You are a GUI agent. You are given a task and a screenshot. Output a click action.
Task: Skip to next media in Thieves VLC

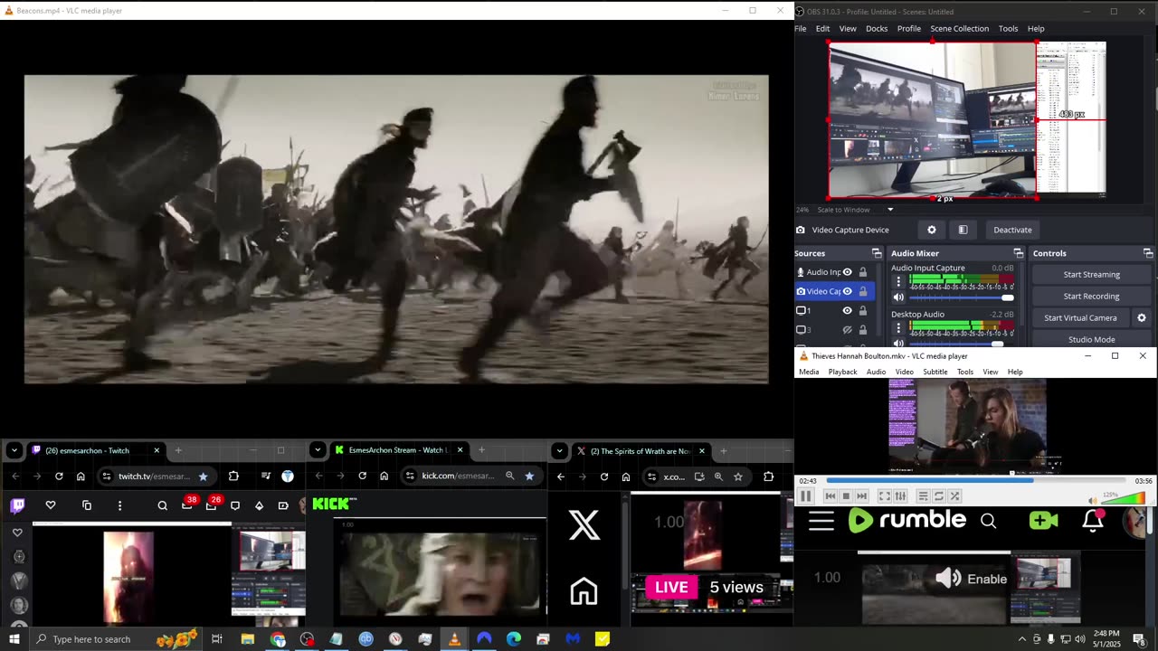point(861,495)
